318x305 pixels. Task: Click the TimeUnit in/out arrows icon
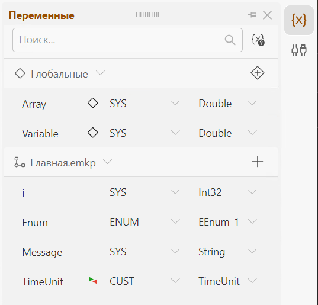[x=93, y=281]
